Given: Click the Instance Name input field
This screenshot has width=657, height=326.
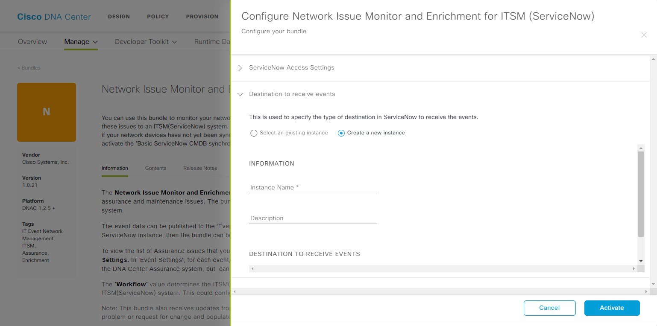Looking at the screenshot, I should (313, 187).
